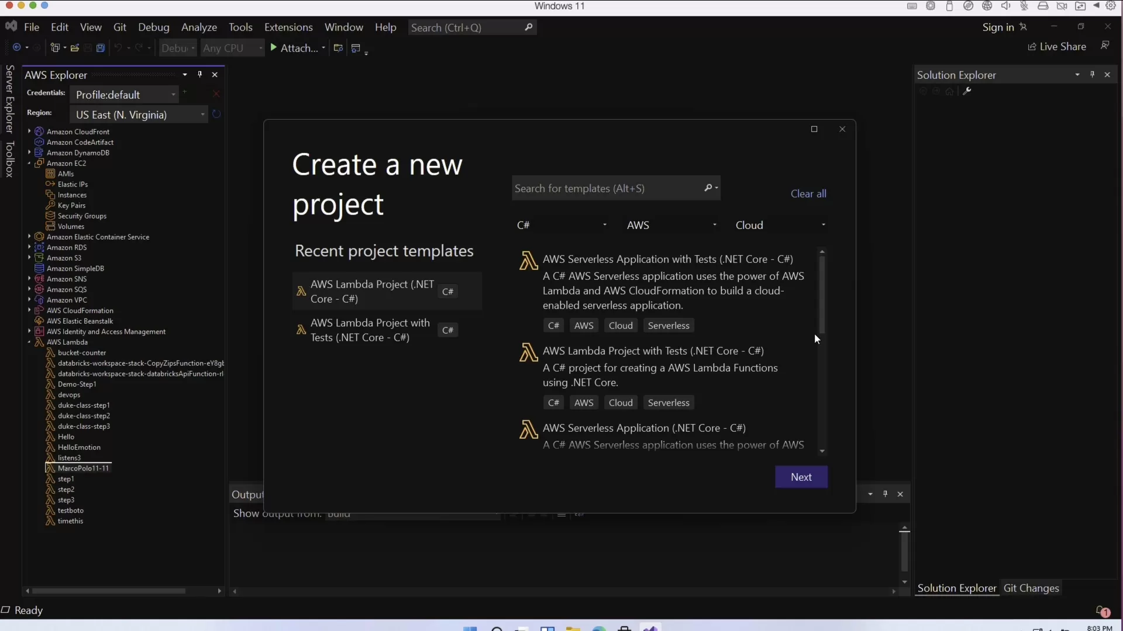The image size is (1123, 631).
Task: Click the Open File toolbar icon
Action: click(75, 48)
